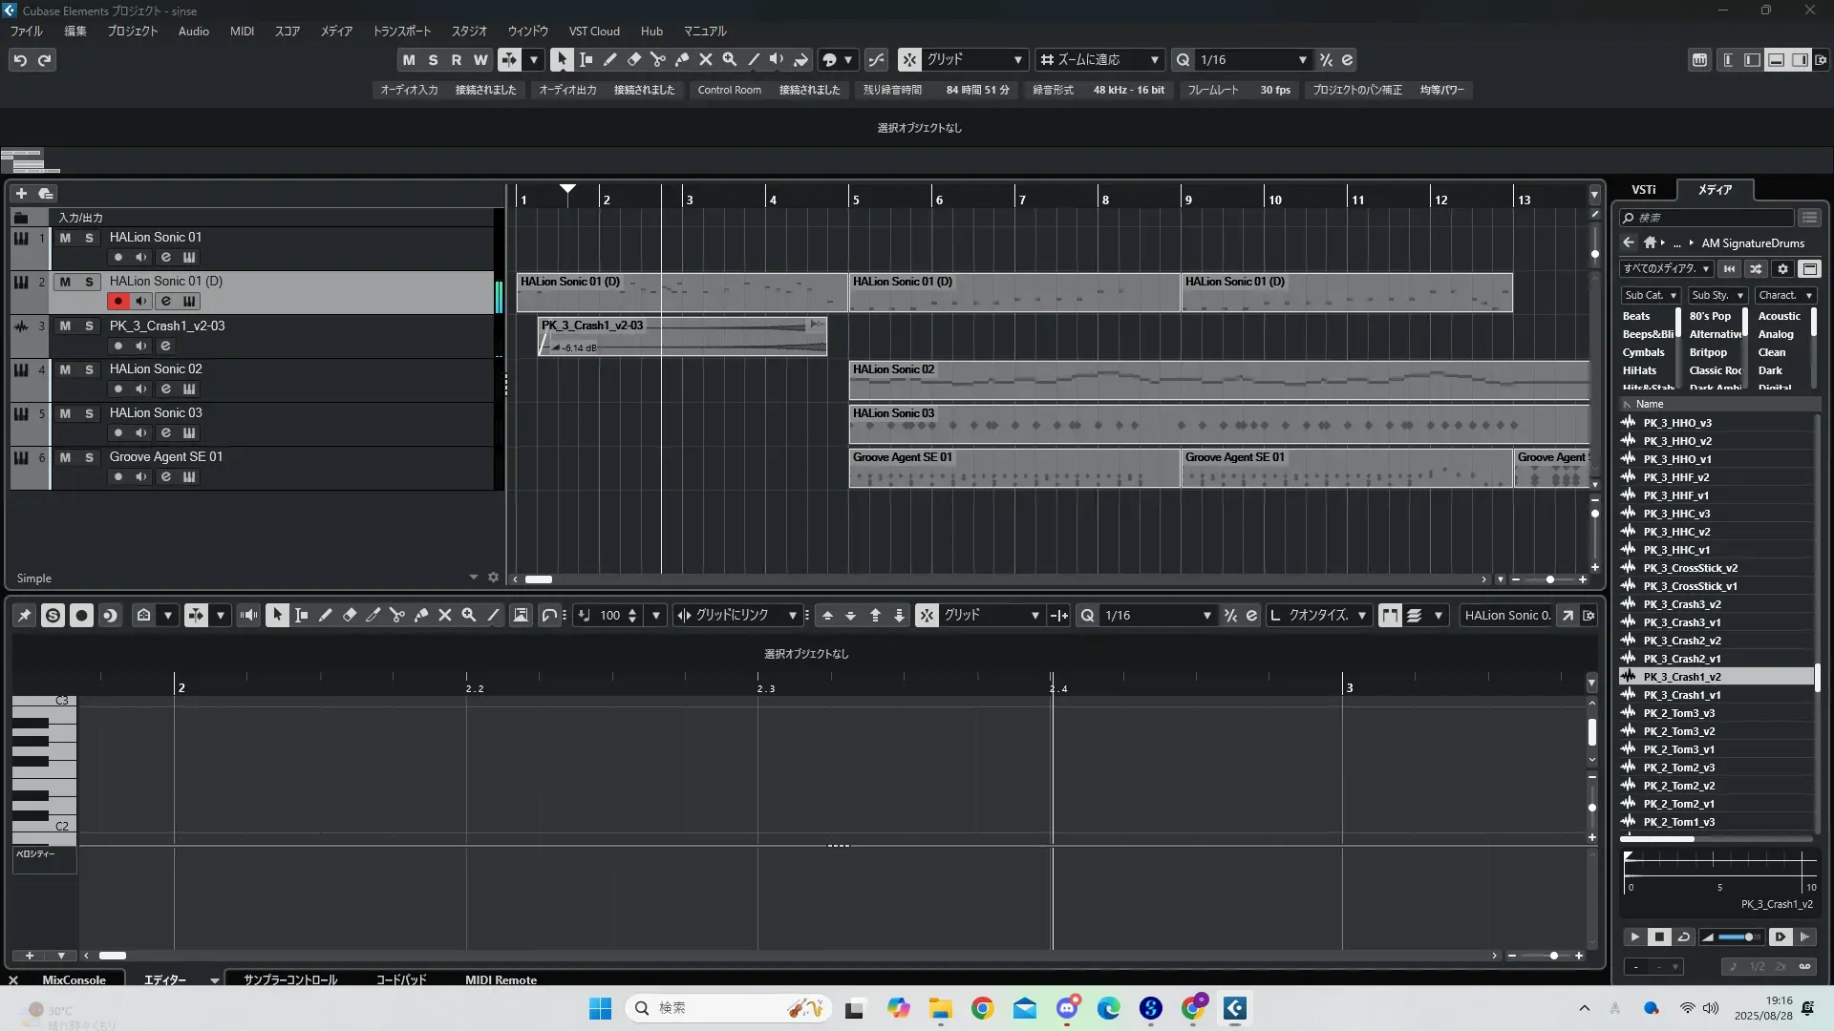Open the トランスポート menu
This screenshot has width=1834, height=1031.
tap(401, 32)
